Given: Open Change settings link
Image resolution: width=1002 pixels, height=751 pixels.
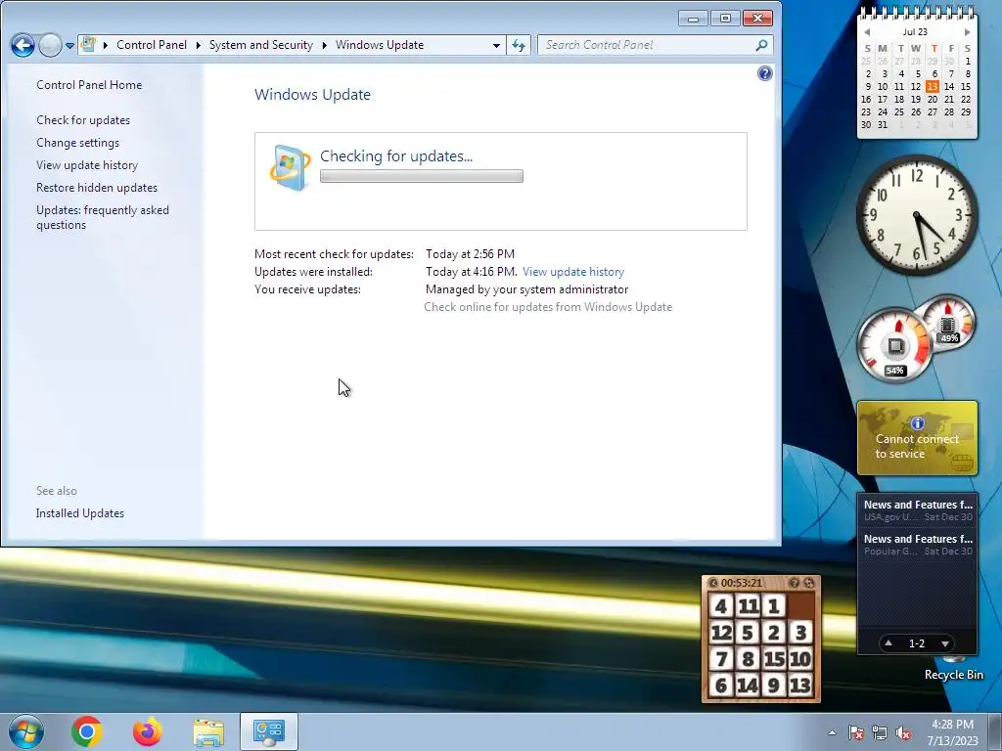Looking at the screenshot, I should coord(77,143).
